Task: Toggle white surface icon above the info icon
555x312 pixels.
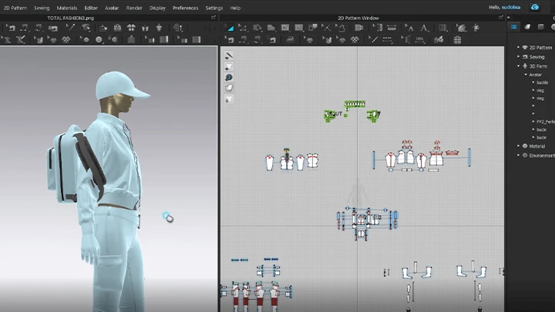Action: click(x=229, y=66)
